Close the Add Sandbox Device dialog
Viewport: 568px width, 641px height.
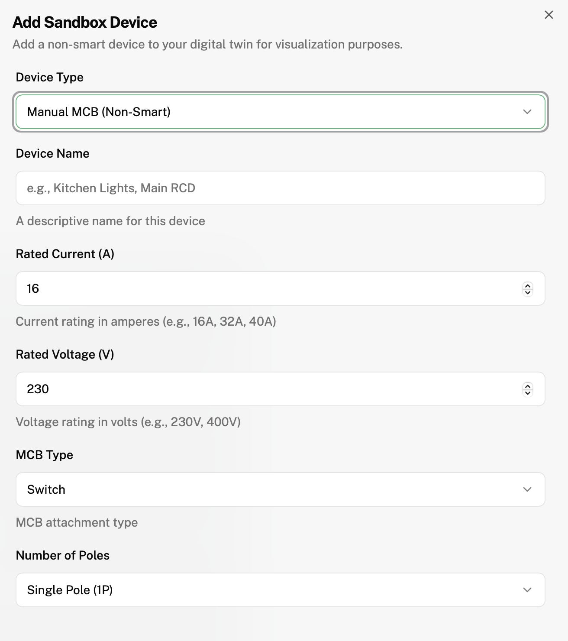pyautogui.click(x=549, y=15)
